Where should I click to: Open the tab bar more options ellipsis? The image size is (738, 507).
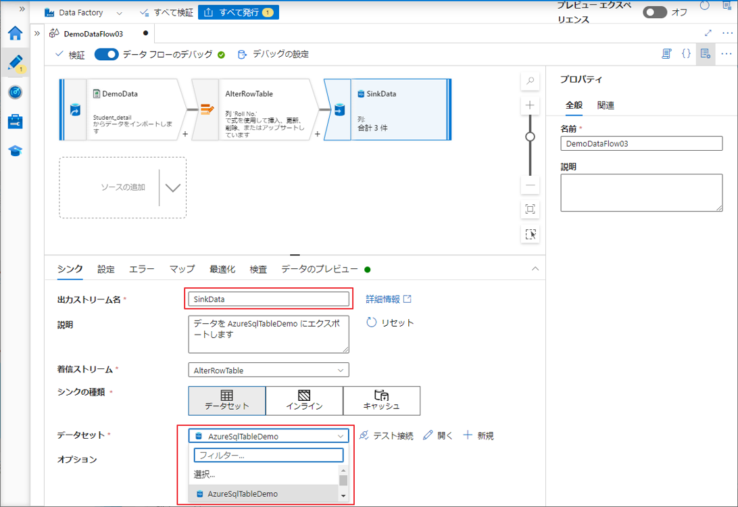click(x=727, y=33)
